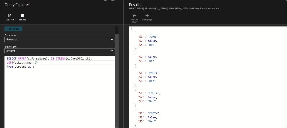Open the Databases dropdown showing devicehub
The height and width of the screenshot is (128, 287).
coord(59,39)
